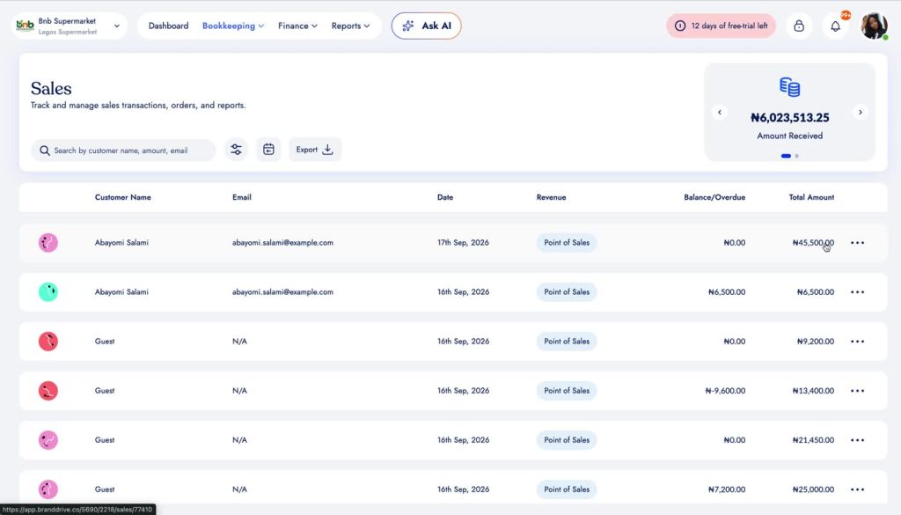Click the ₦7,200.00 balance value
This screenshot has height=515, width=901.
[727, 489]
